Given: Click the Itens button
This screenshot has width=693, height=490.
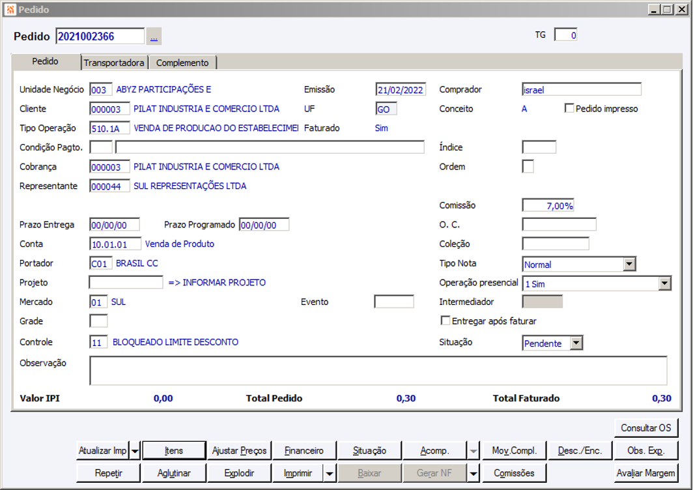Looking at the screenshot, I should point(174,451).
